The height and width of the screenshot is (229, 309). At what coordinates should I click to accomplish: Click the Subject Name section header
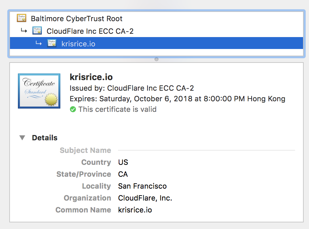click(86, 150)
